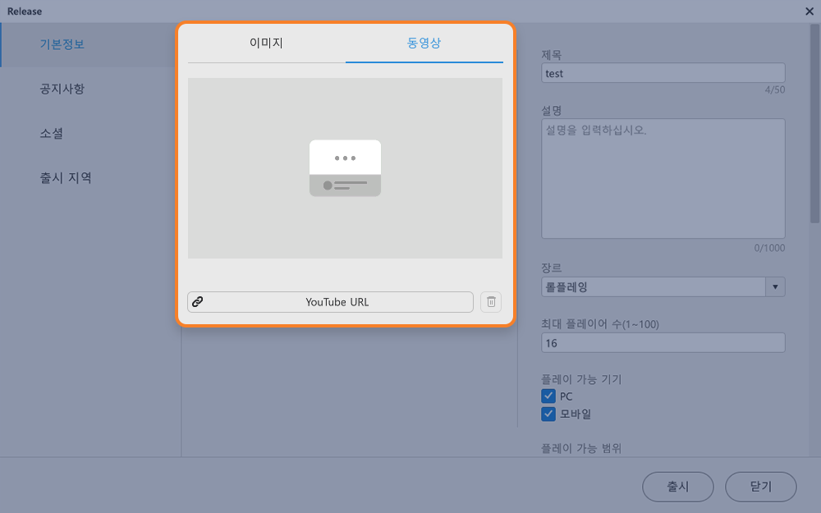
Task: Switch to the 이미지 tab
Action: (x=267, y=43)
